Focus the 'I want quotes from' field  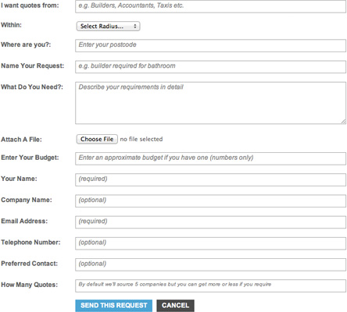pos(210,6)
